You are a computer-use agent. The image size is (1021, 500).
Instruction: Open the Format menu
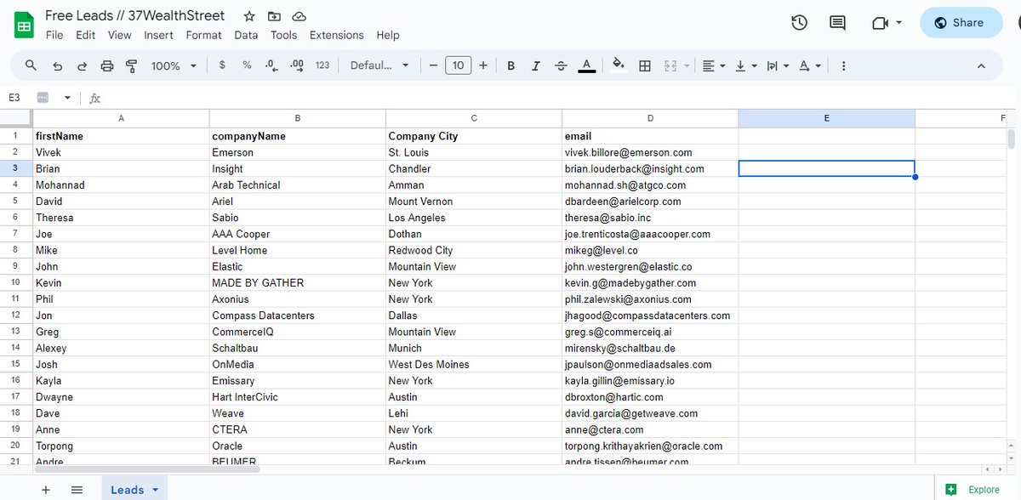[203, 35]
